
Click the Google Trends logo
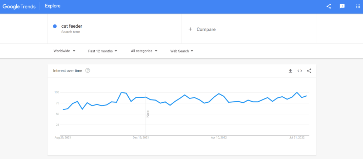click(x=19, y=6)
